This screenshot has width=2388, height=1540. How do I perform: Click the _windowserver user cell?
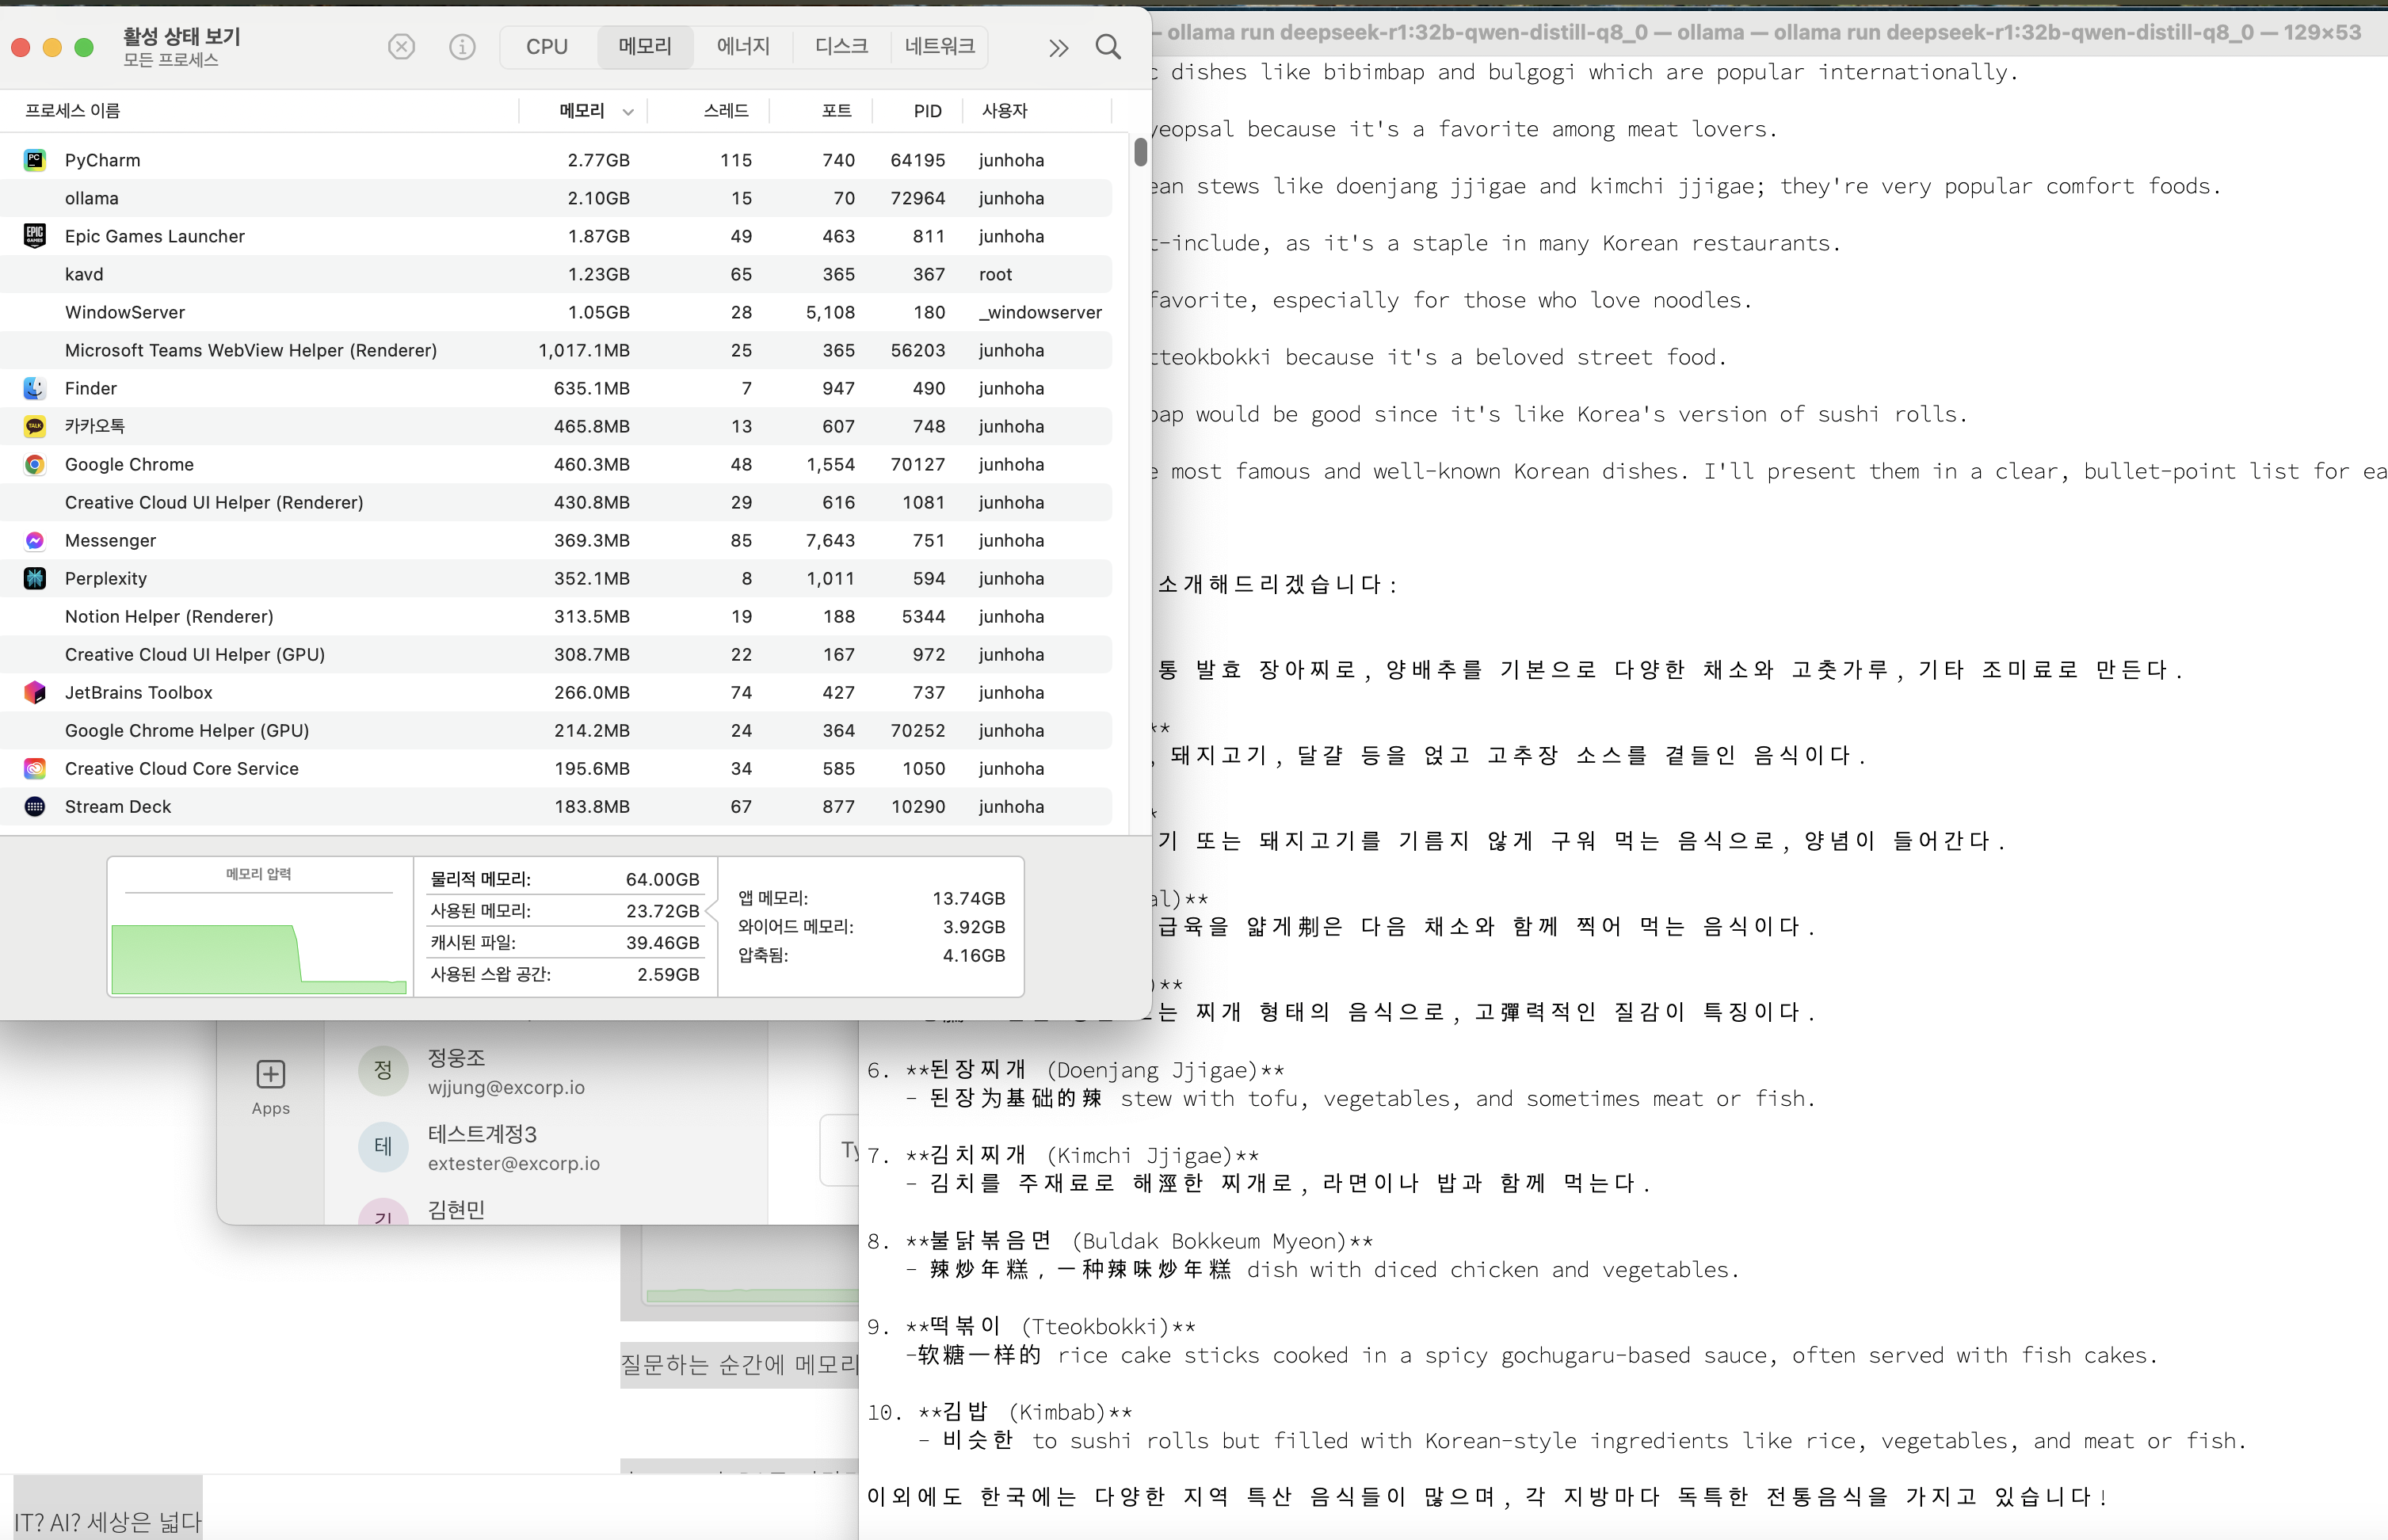[x=1040, y=312]
